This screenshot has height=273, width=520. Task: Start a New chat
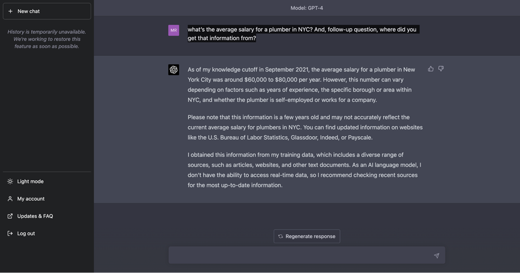click(46, 11)
